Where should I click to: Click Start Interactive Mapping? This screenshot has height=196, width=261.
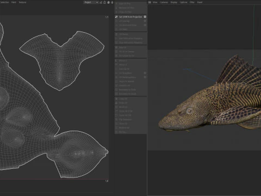click(x=130, y=38)
